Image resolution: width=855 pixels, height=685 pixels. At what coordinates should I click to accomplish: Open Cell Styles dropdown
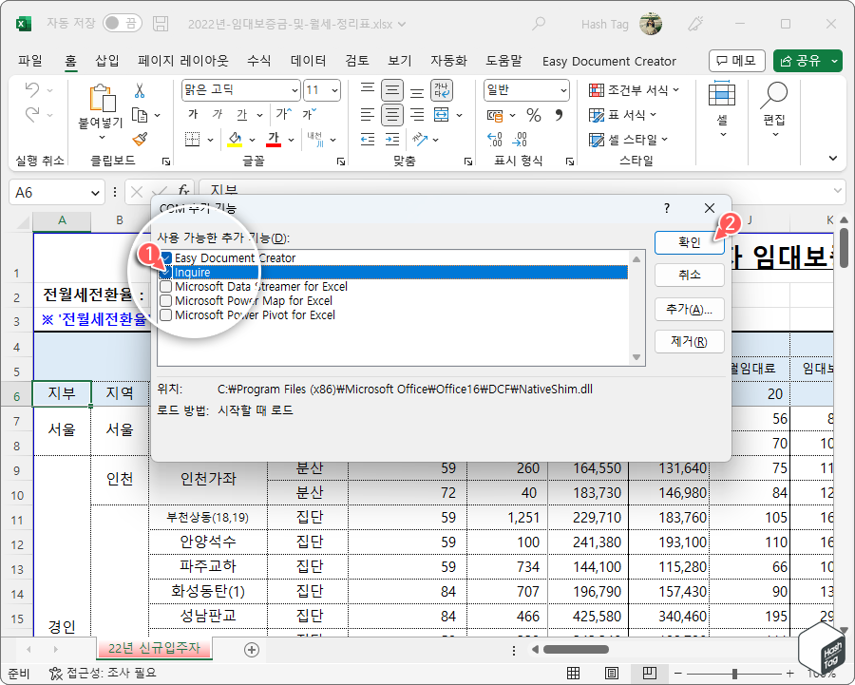(628, 140)
